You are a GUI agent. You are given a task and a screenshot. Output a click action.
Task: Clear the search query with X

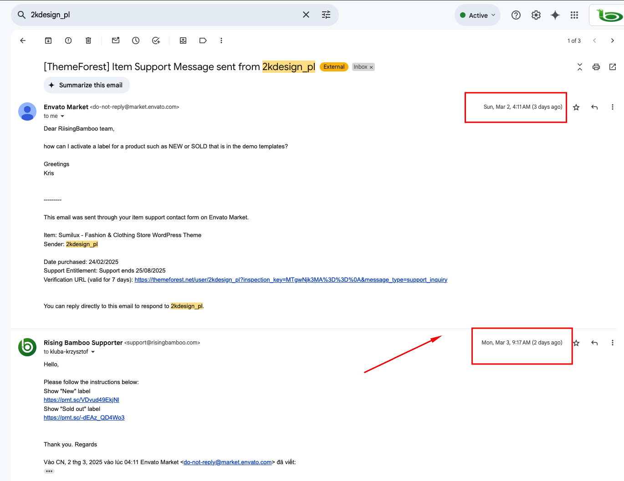point(306,15)
